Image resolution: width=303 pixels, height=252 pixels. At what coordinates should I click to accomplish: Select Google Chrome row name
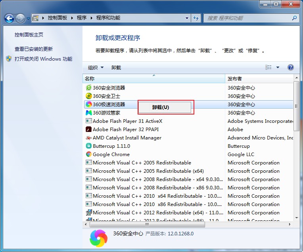111,154
